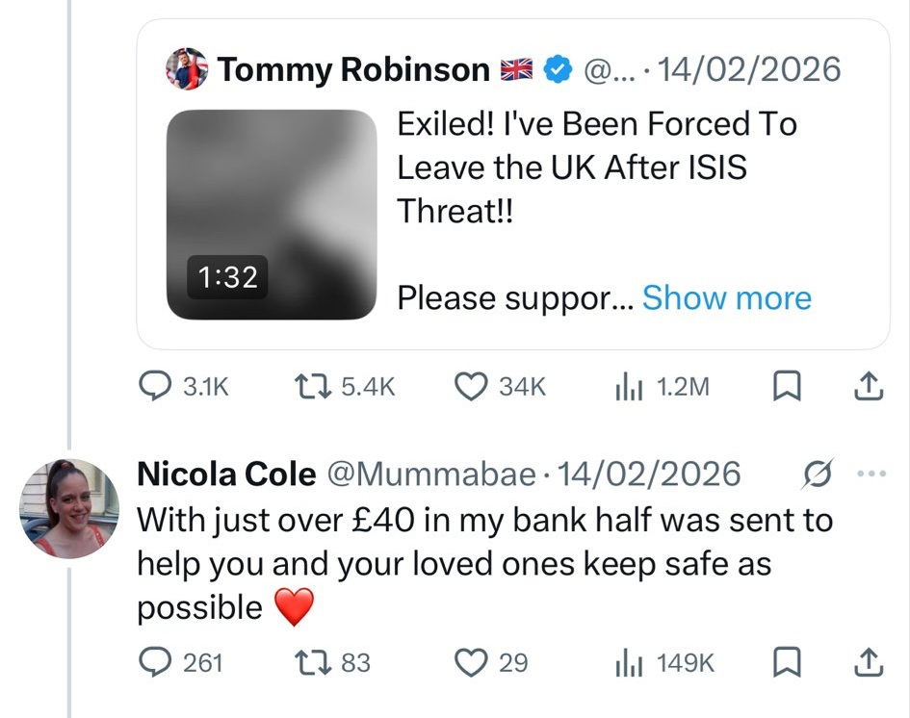
Task: Open Tommy Robinson's quoted profile name
Action: 353,69
